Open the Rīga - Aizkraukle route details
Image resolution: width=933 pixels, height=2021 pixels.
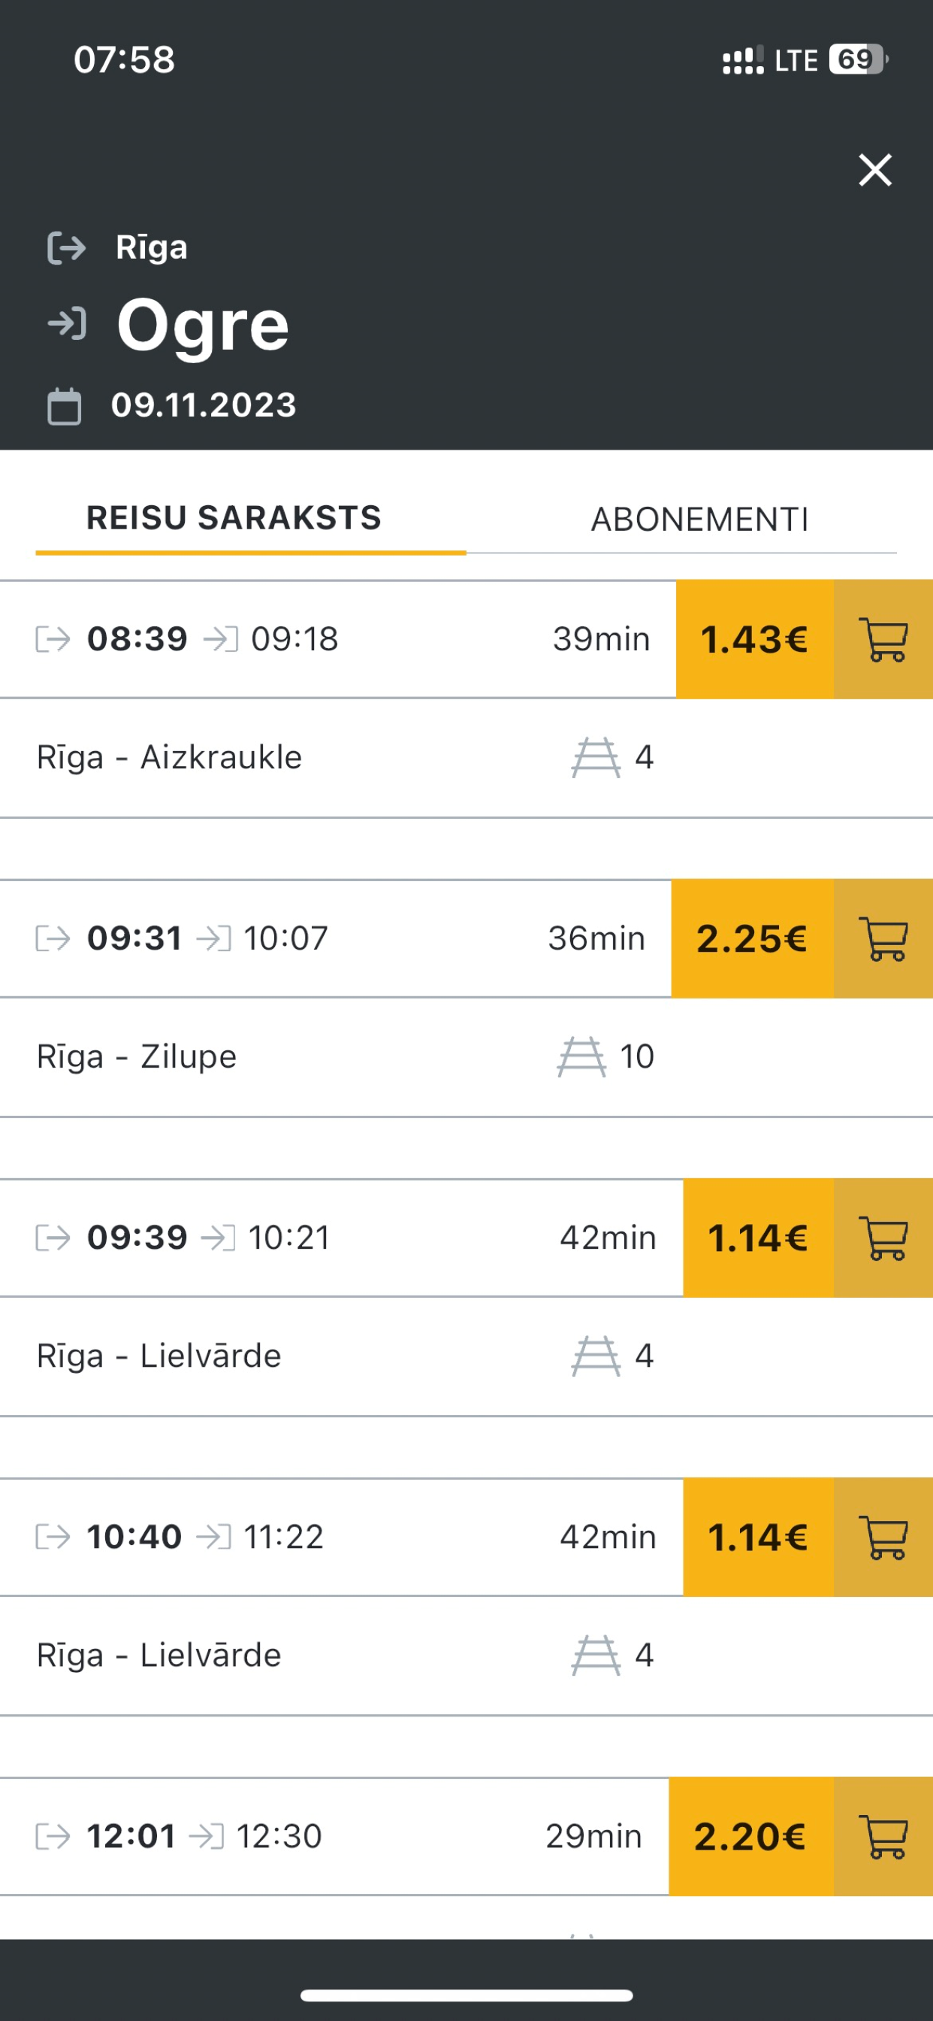click(169, 758)
